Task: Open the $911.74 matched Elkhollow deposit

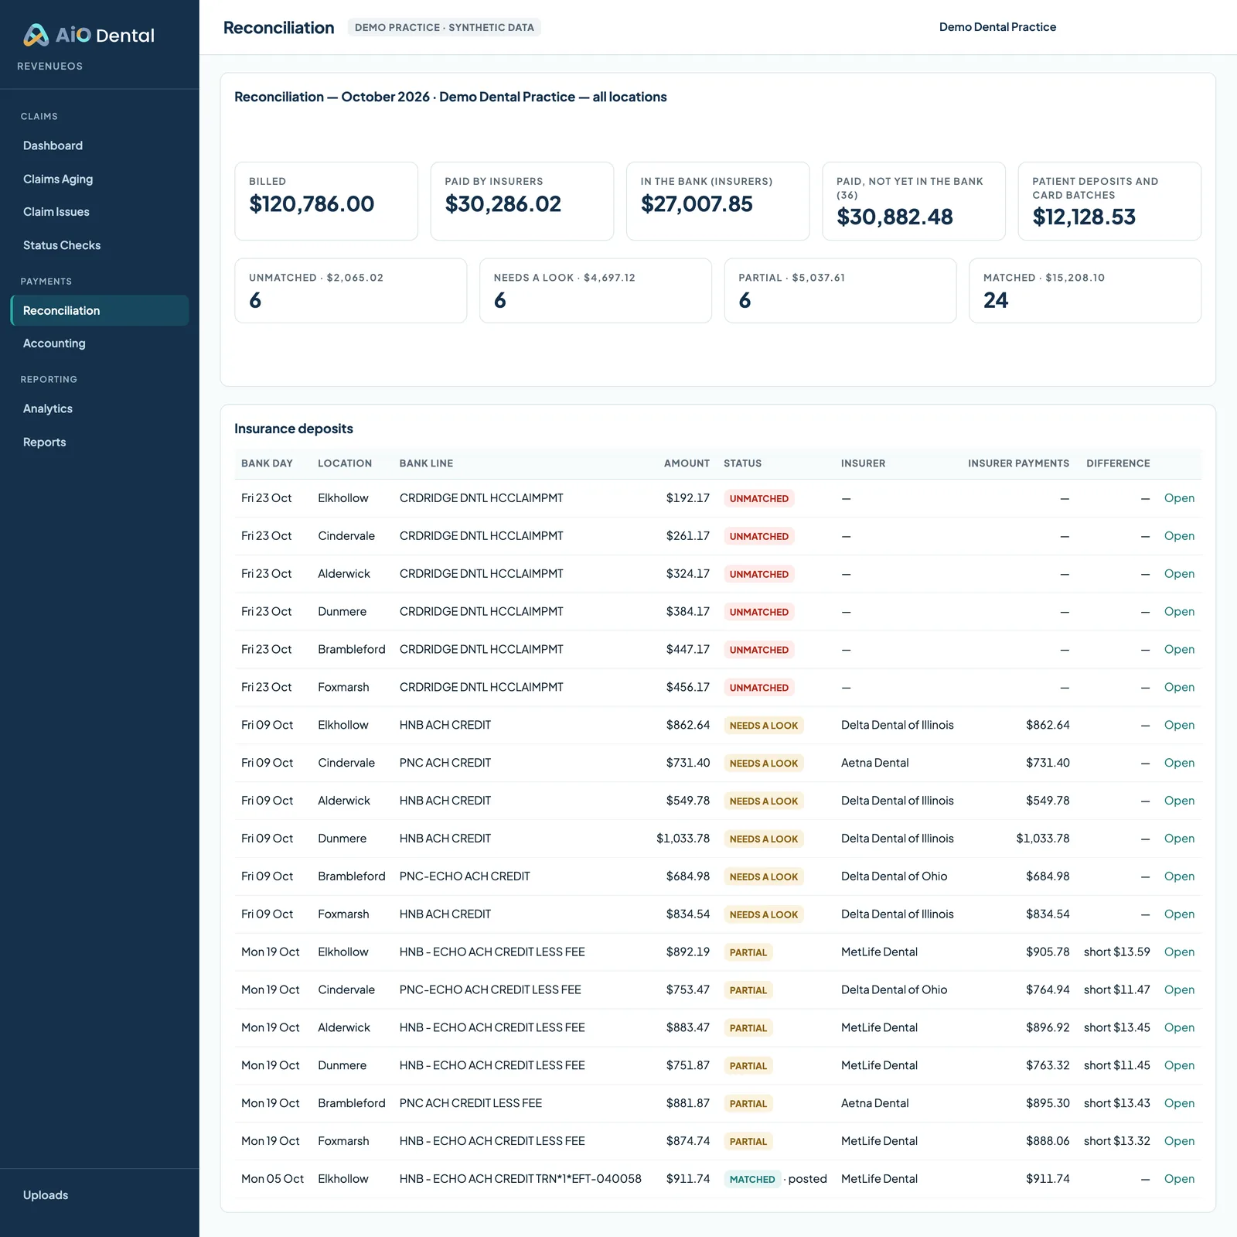Action: [1179, 1179]
